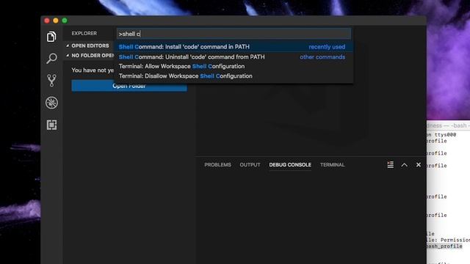Run Shell Command: Install 'code' command in PATH
470x264 pixels.
click(234, 47)
